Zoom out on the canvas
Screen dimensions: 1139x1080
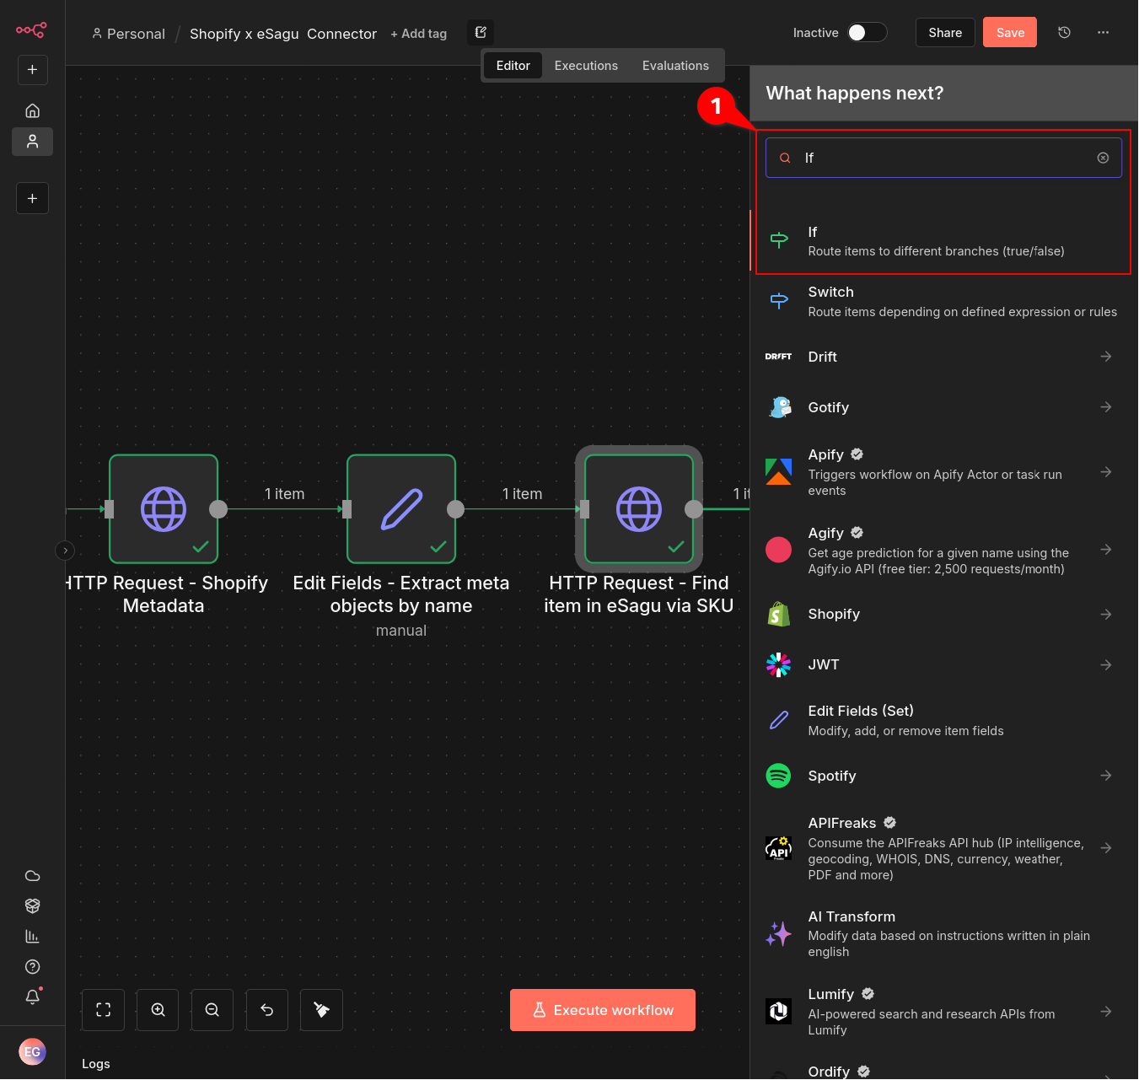[212, 1010]
